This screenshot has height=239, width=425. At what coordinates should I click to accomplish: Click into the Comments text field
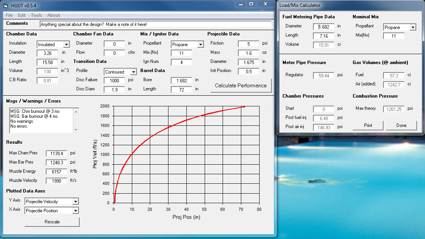coord(155,24)
